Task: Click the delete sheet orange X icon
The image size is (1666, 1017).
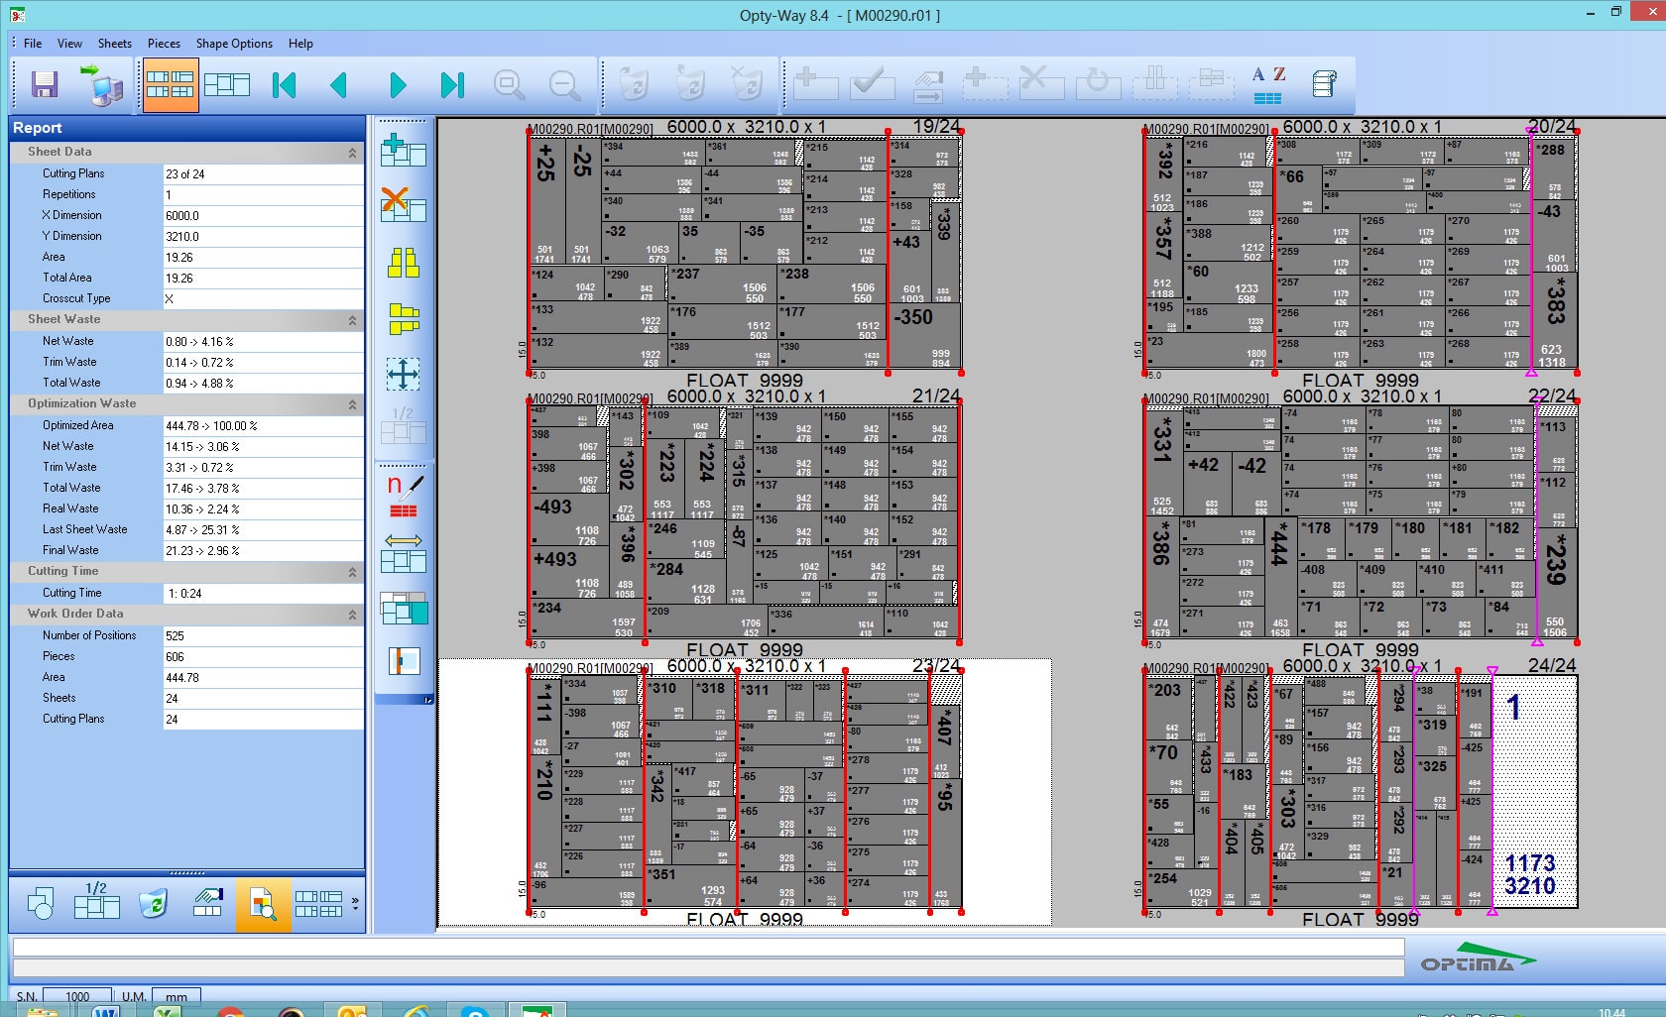Action: (x=404, y=204)
